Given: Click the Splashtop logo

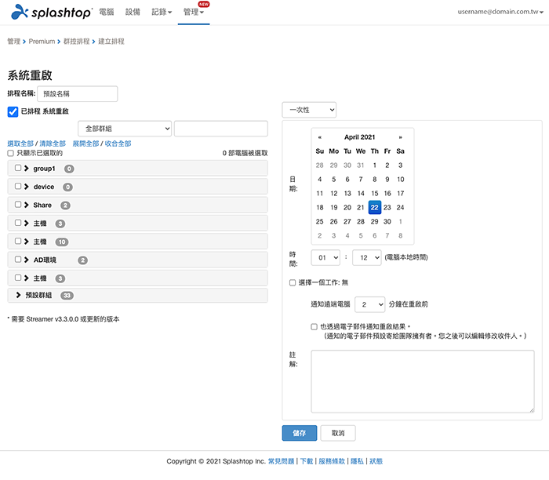Looking at the screenshot, I should (52, 13).
